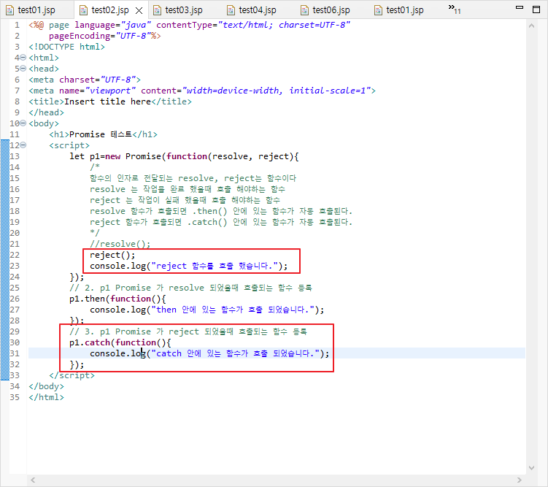Click the vertical scrollbar down arrow
548x487 pixels.
[x=531, y=468]
